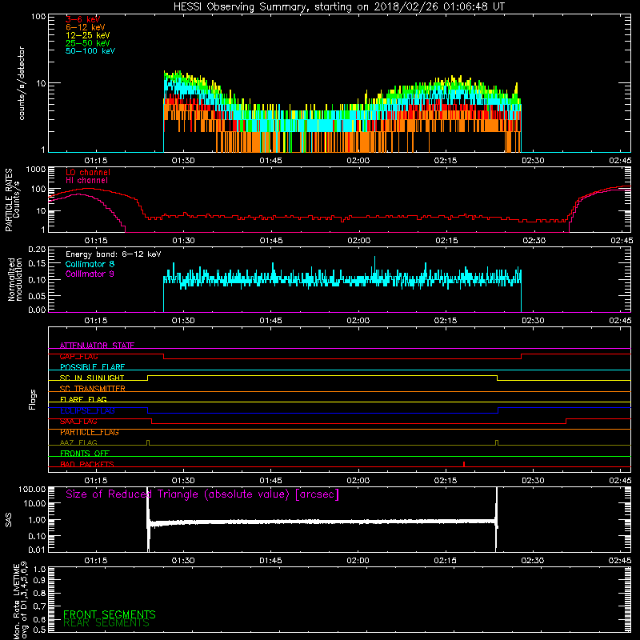This screenshot has width=640, height=640.
Task: Click the "01:30" time tick under the counts panel
Action: (183, 161)
